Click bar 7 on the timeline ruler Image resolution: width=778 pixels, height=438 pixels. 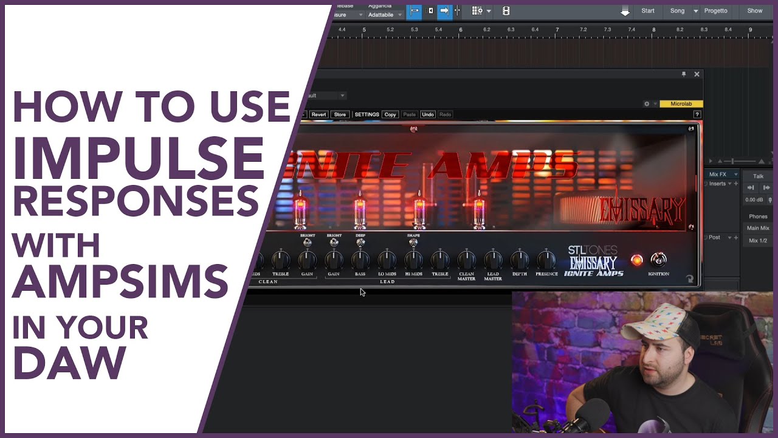(557, 29)
